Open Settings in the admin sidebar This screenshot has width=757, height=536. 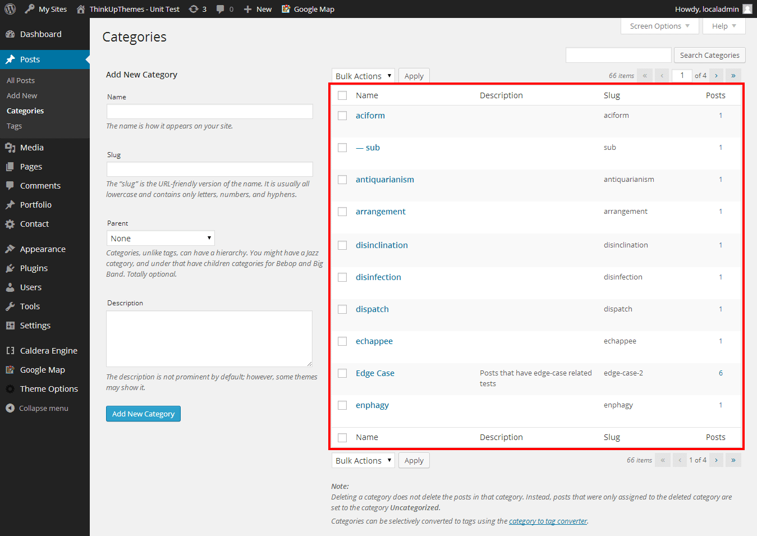click(35, 326)
